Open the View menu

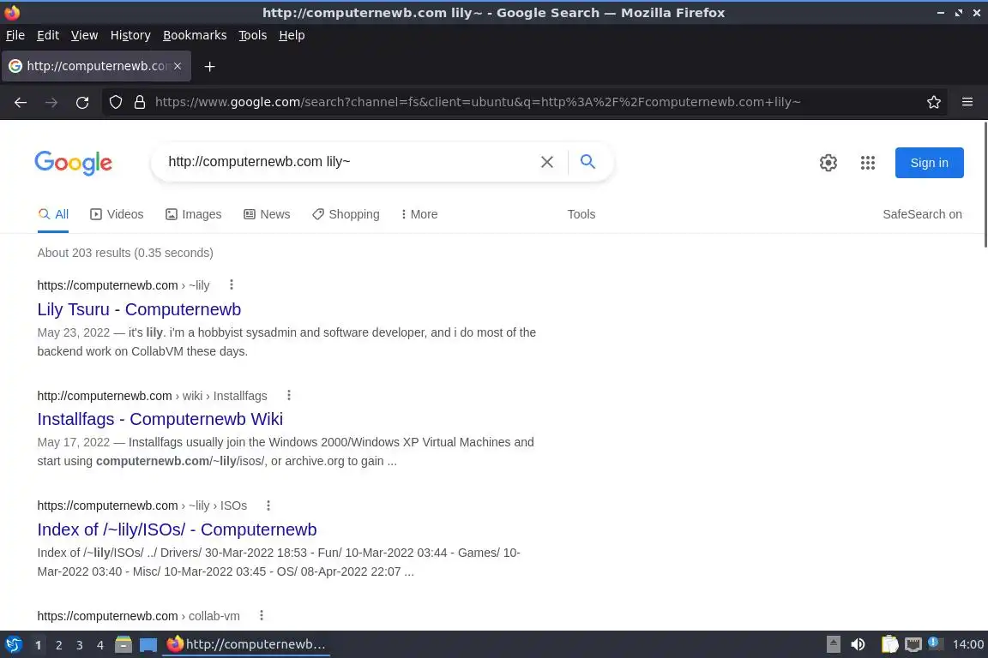coord(84,35)
